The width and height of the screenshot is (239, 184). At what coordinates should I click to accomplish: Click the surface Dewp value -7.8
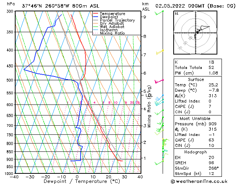(214, 90)
